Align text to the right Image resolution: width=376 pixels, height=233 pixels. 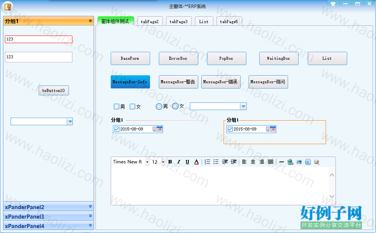pos(262,162)
